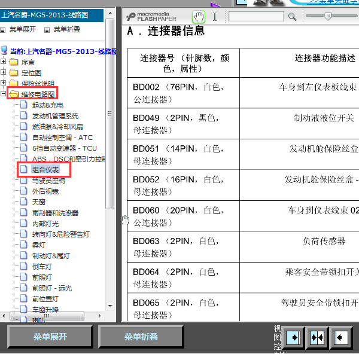Open the 外后视镜 document
Screen dimensions: 359x354
pos(45,191)
